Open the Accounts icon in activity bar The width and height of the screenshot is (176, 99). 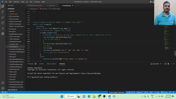[x=3, y=83]
